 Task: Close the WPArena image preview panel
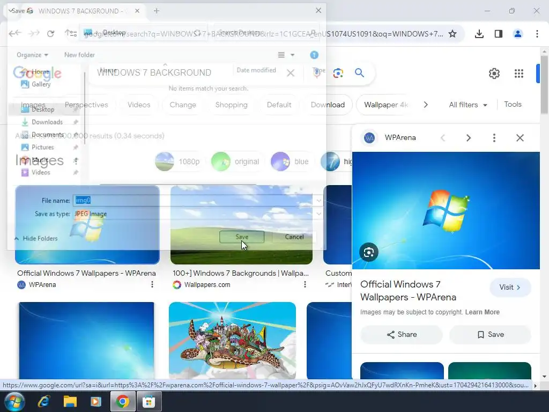click(x=520, y=138)
